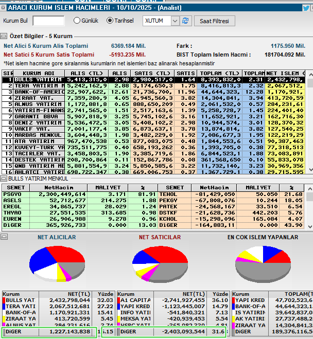Sort by TOPLAM (TL) column header

(219, 73)
